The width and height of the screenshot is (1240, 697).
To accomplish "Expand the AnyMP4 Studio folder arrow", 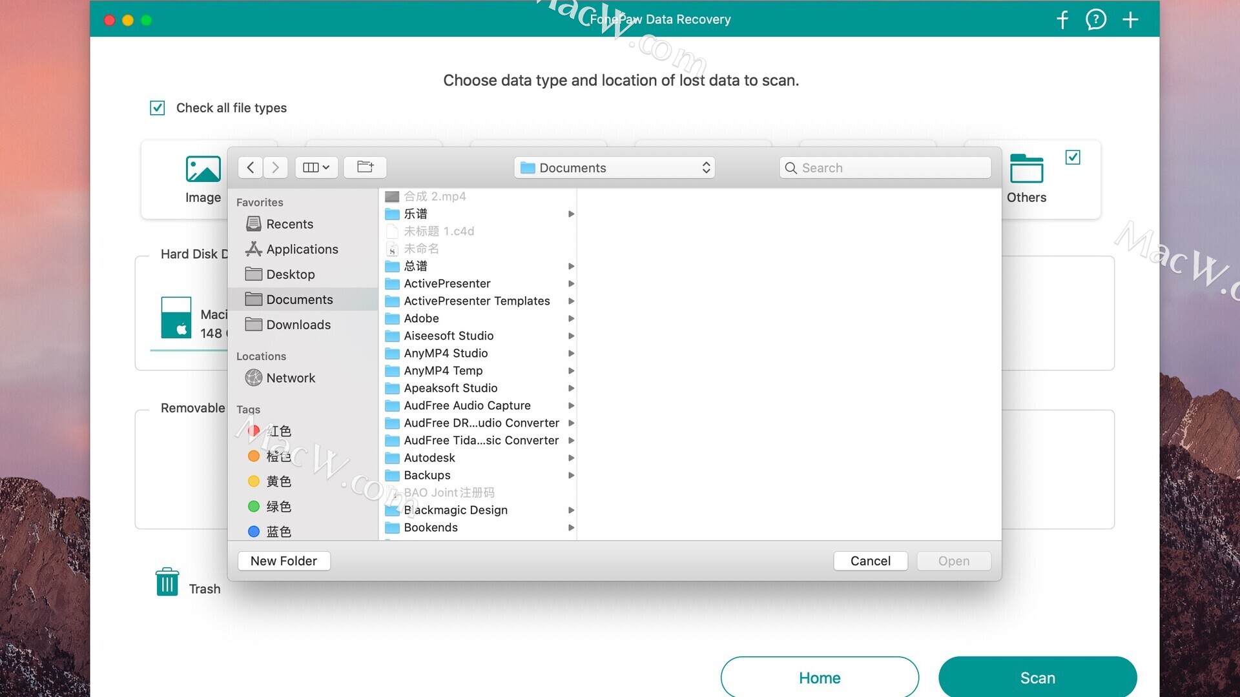I will 571,354.
